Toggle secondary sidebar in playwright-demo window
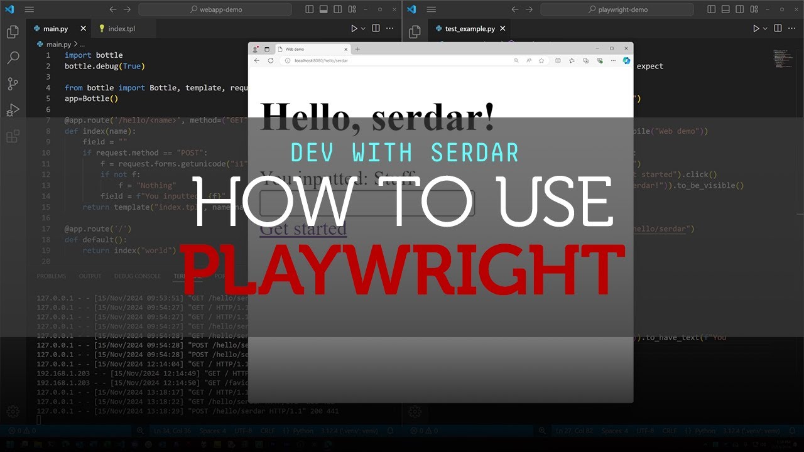Viewport: 804px width, 452px height. [x=740, y=9]
